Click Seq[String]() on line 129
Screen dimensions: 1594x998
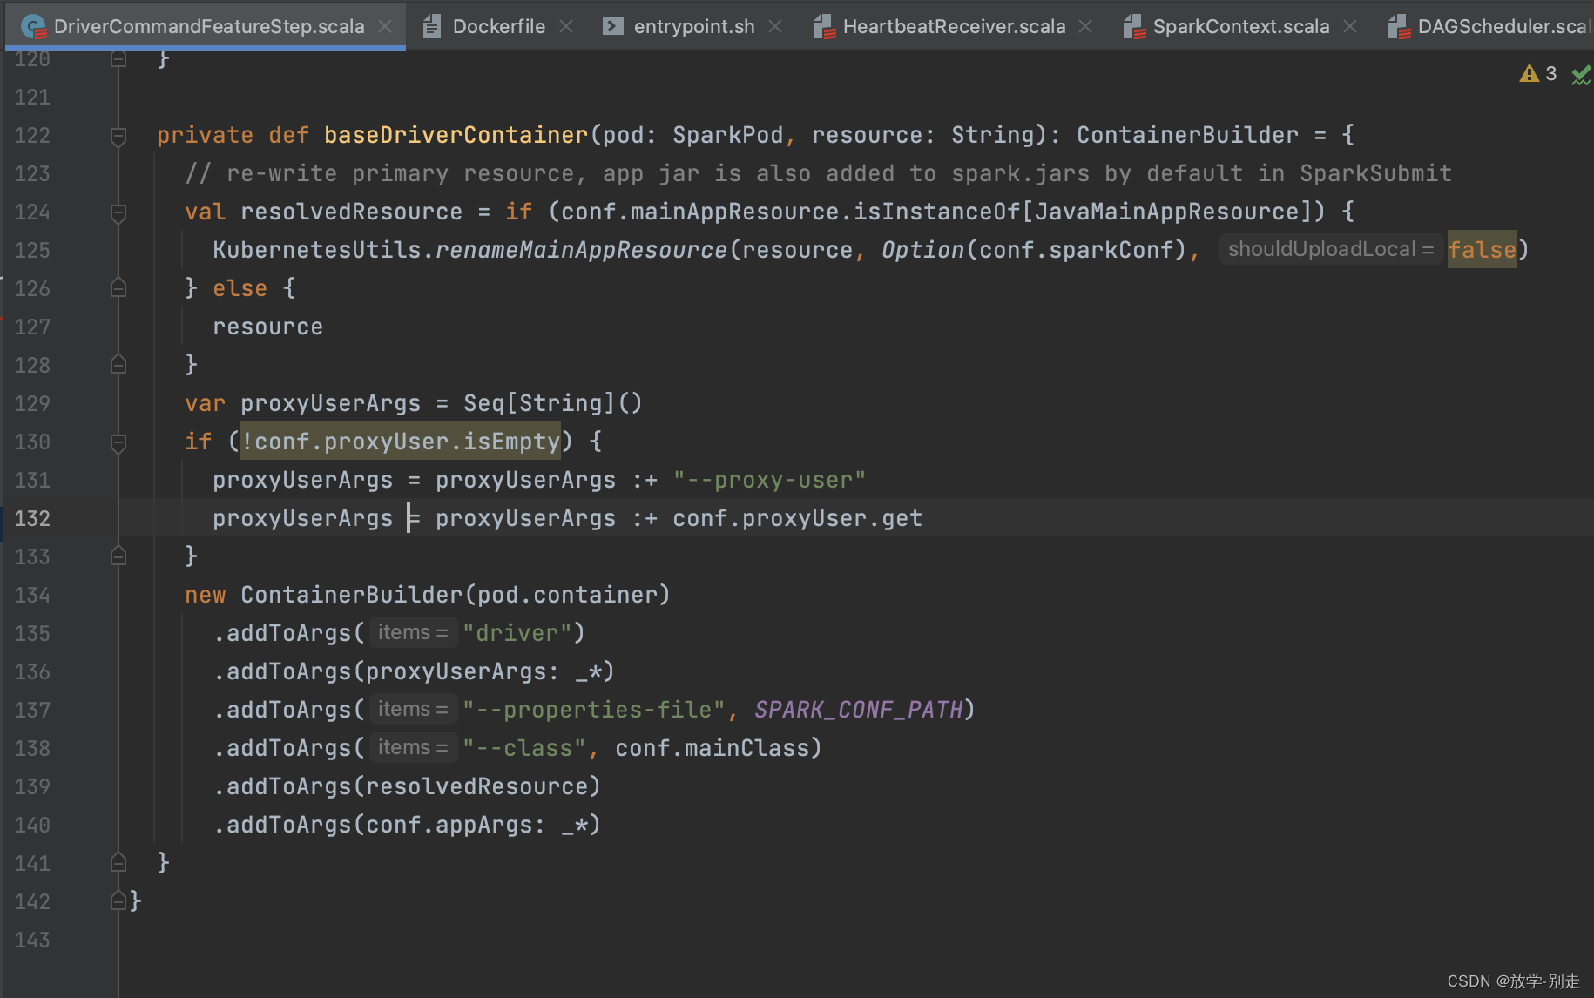point(553,403)
